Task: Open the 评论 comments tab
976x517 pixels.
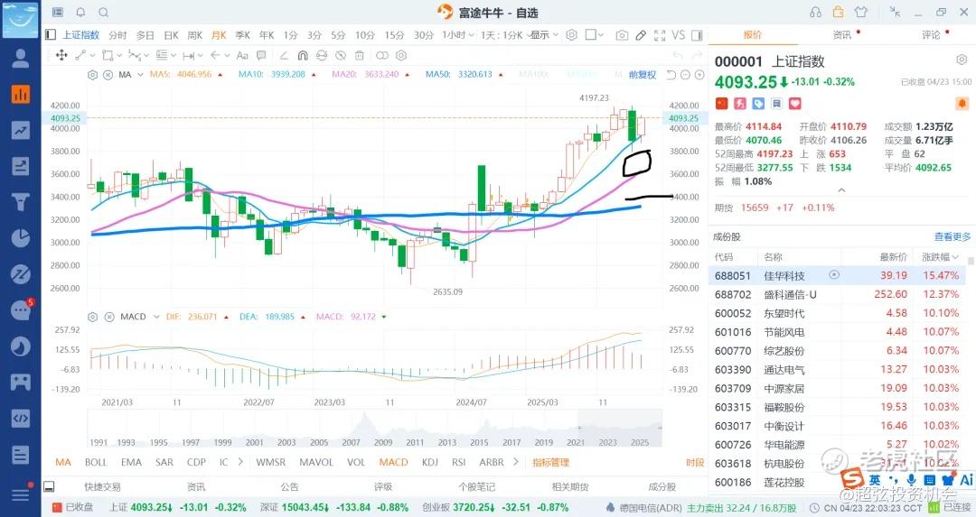Action: pos(931,35)
